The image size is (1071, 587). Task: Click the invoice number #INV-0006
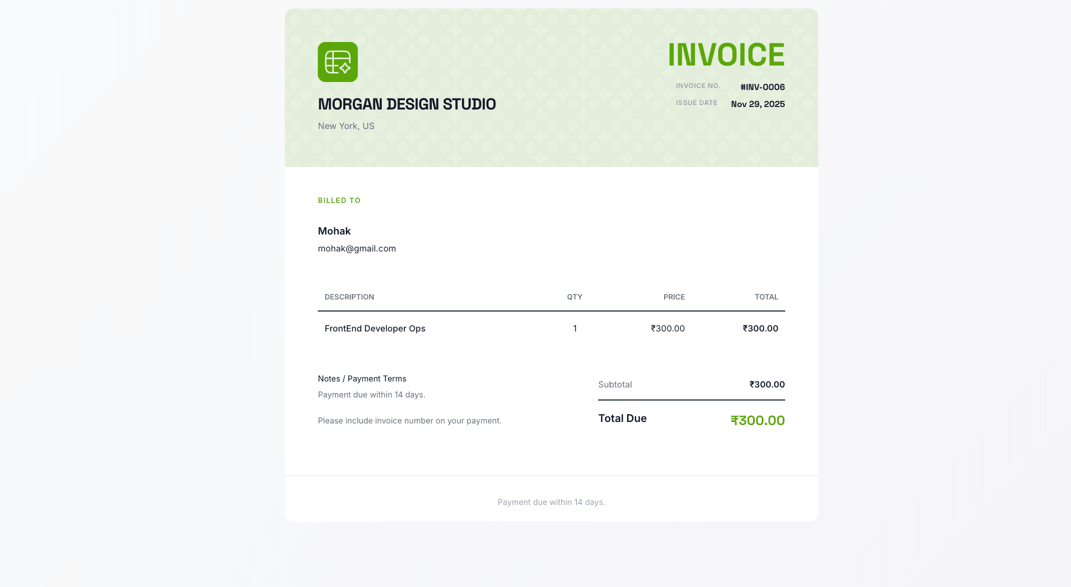[x=762, y=86]
